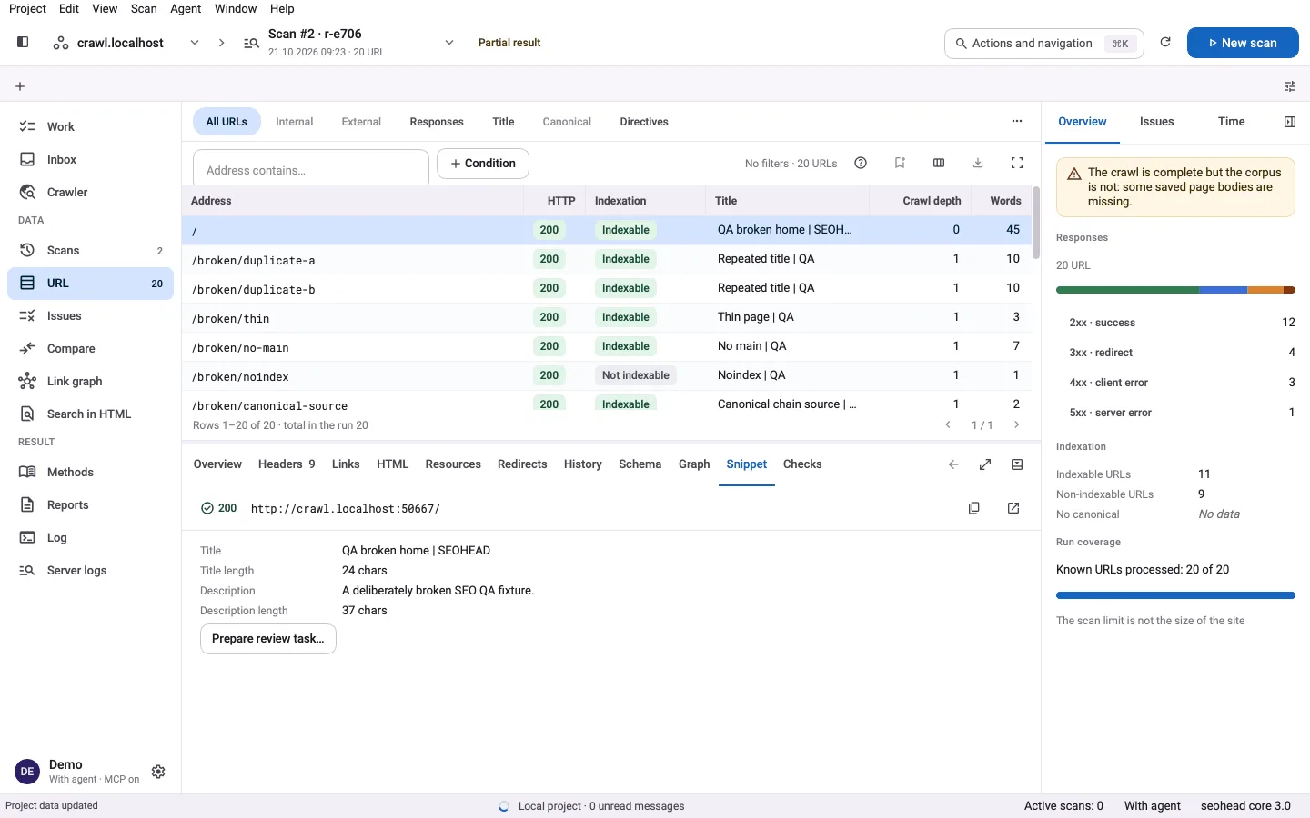Screen dimensions: 1310x818
Task: Expand the Scan #2 r-e706 selector
Action: tap(449, 43)
